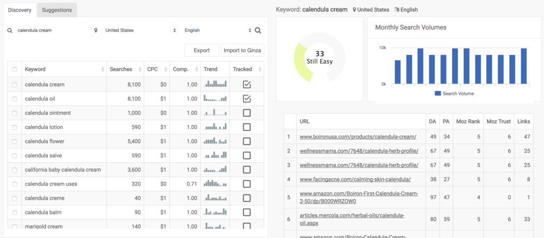Select the Discovery tab
This screenshot has height=238, width=544.
(x=20, y=10)
